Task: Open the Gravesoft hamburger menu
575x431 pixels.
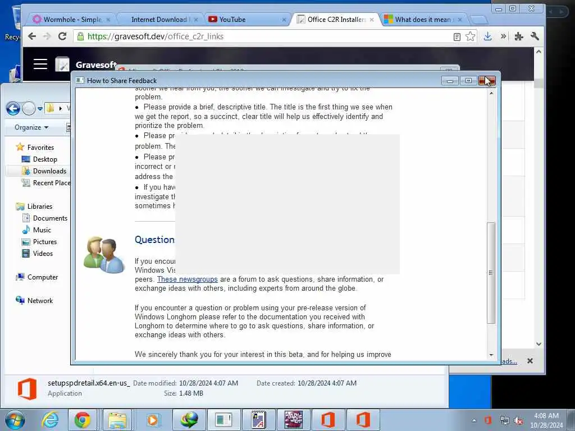Action: point(40,64)
